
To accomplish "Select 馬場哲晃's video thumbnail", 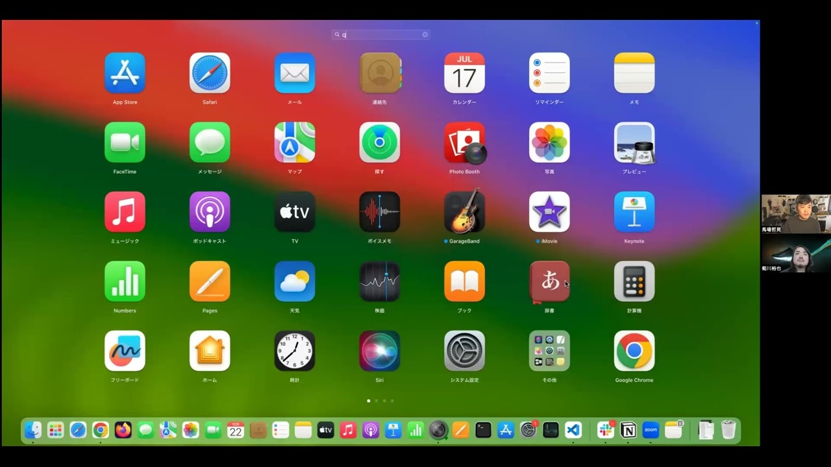I will tap(795, 213).
